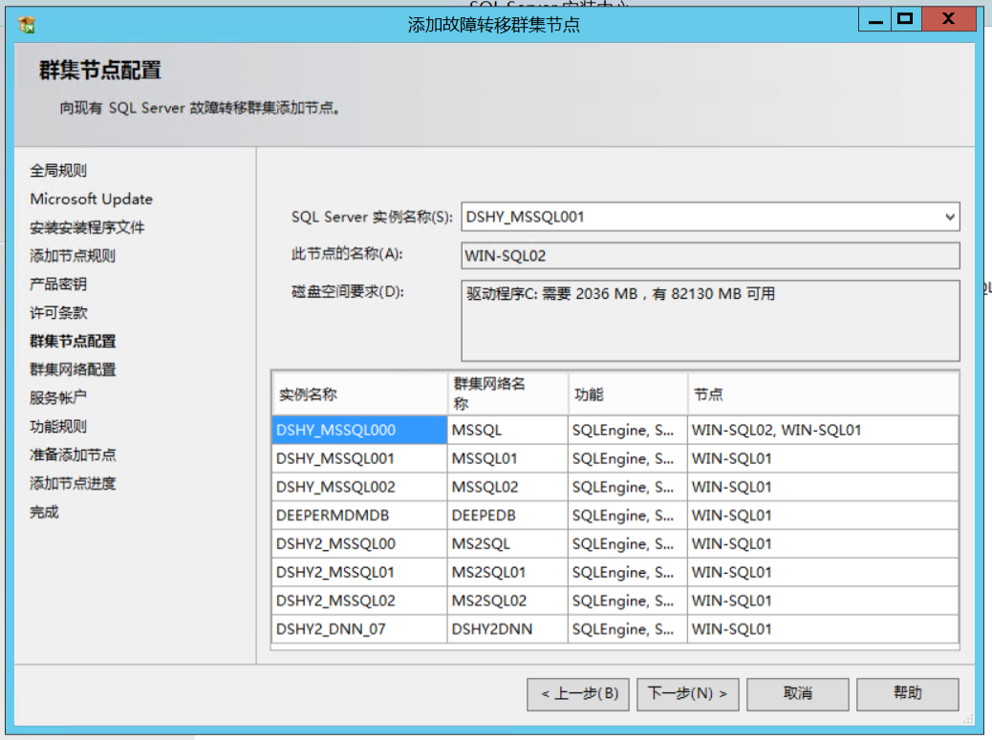
Task: Go to the Microsoft Update step
Action: point(91,199)
